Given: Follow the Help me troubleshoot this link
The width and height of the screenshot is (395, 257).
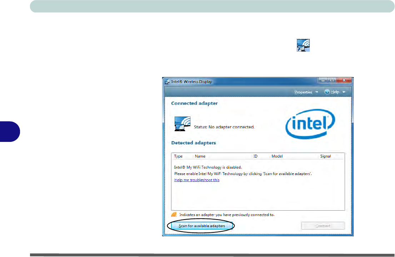Looking at the screenshot, I should (197, 180).
